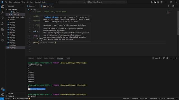Open the Run menu
Image resolution: width=179 pixels, height=100 pixels.
tap(32, 2)
